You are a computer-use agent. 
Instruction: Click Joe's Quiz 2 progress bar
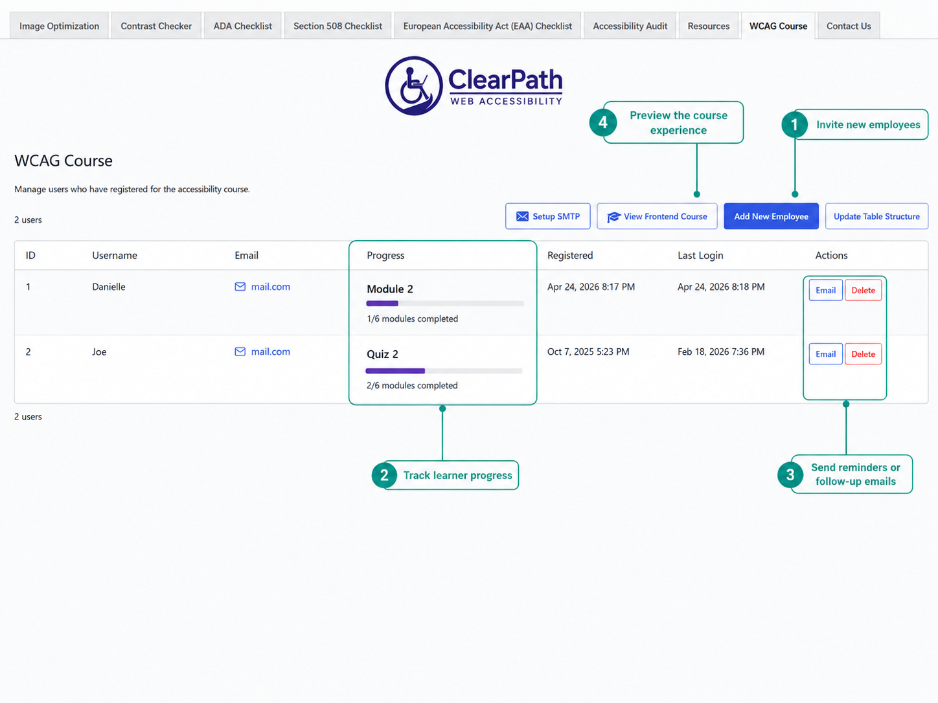pyautogui.click(x=444, y=371)
